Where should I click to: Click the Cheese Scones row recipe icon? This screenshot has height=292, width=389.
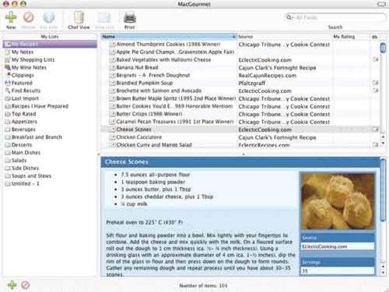pyautogui.click(x=113, y=129)
